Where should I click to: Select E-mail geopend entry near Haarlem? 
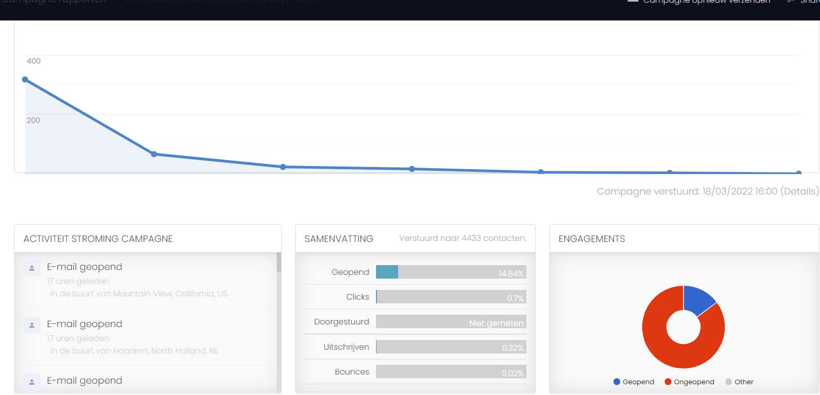pyautogui.click(x=85, y=324)
